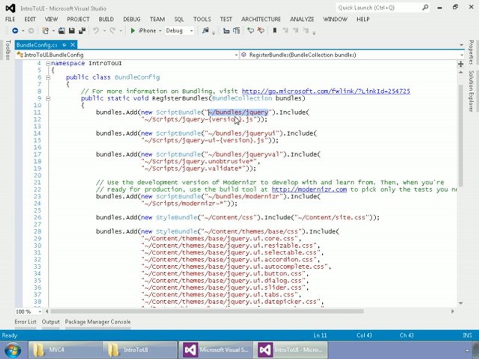479x359 pixels.
Task: Click the Navigate Forward icon
Action: point(31,30)
